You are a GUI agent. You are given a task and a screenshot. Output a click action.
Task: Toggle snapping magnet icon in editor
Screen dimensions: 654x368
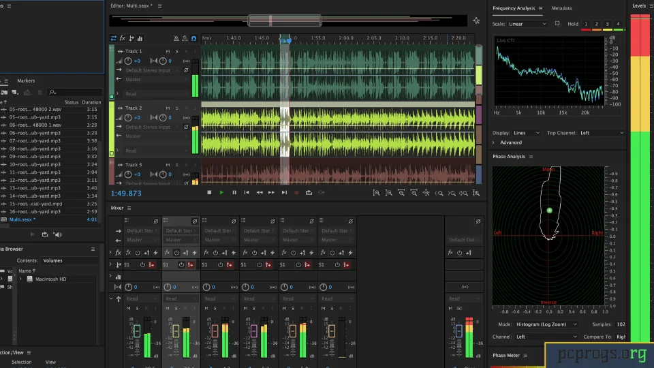pos(194,38)
